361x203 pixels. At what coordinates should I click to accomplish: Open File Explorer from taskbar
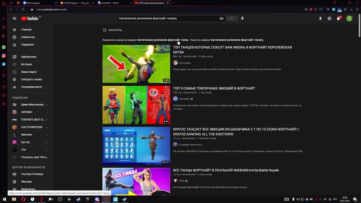pyautogui.click(x=14, y=199)
